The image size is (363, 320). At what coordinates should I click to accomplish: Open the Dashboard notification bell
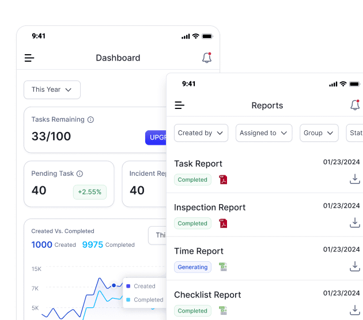(x=206, y=58)
